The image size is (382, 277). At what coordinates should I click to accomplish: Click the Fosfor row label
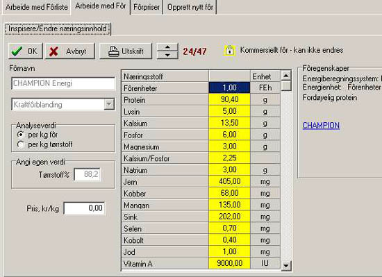tap(165, 135)
